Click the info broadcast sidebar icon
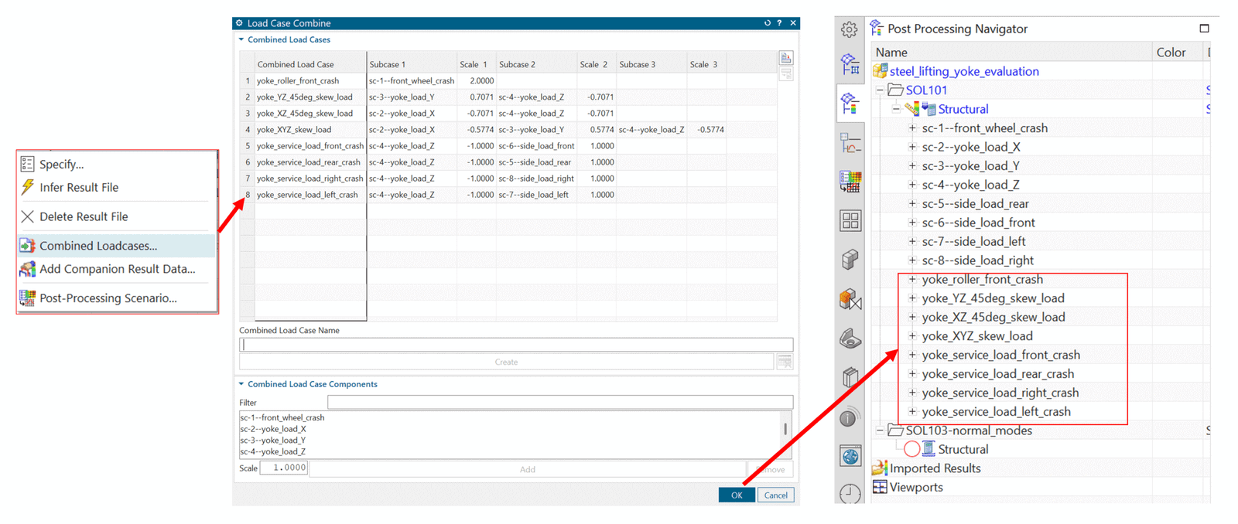Viewport: 1238px width, 524px height. (850, 417)
